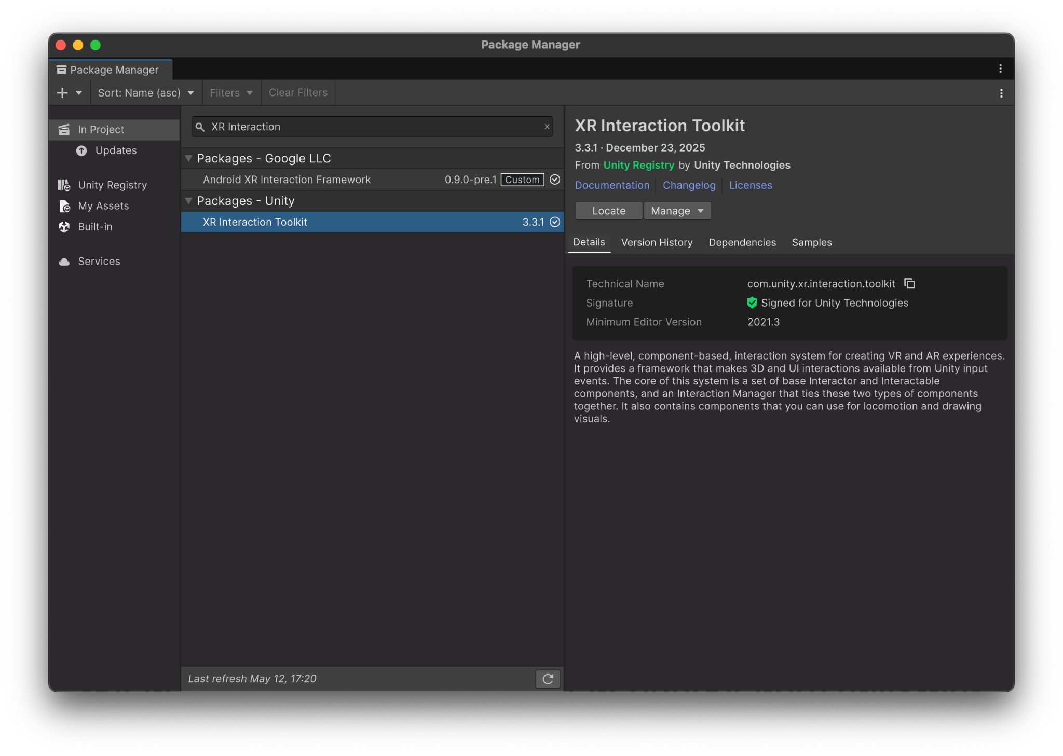Select My Assets in the sidebar

point(114,206)
